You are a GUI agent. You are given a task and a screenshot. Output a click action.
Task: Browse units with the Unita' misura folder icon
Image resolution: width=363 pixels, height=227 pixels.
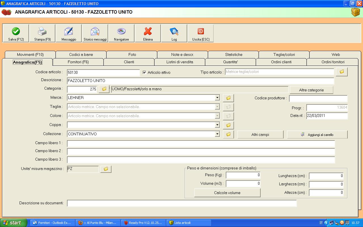[x=106, y=169]
